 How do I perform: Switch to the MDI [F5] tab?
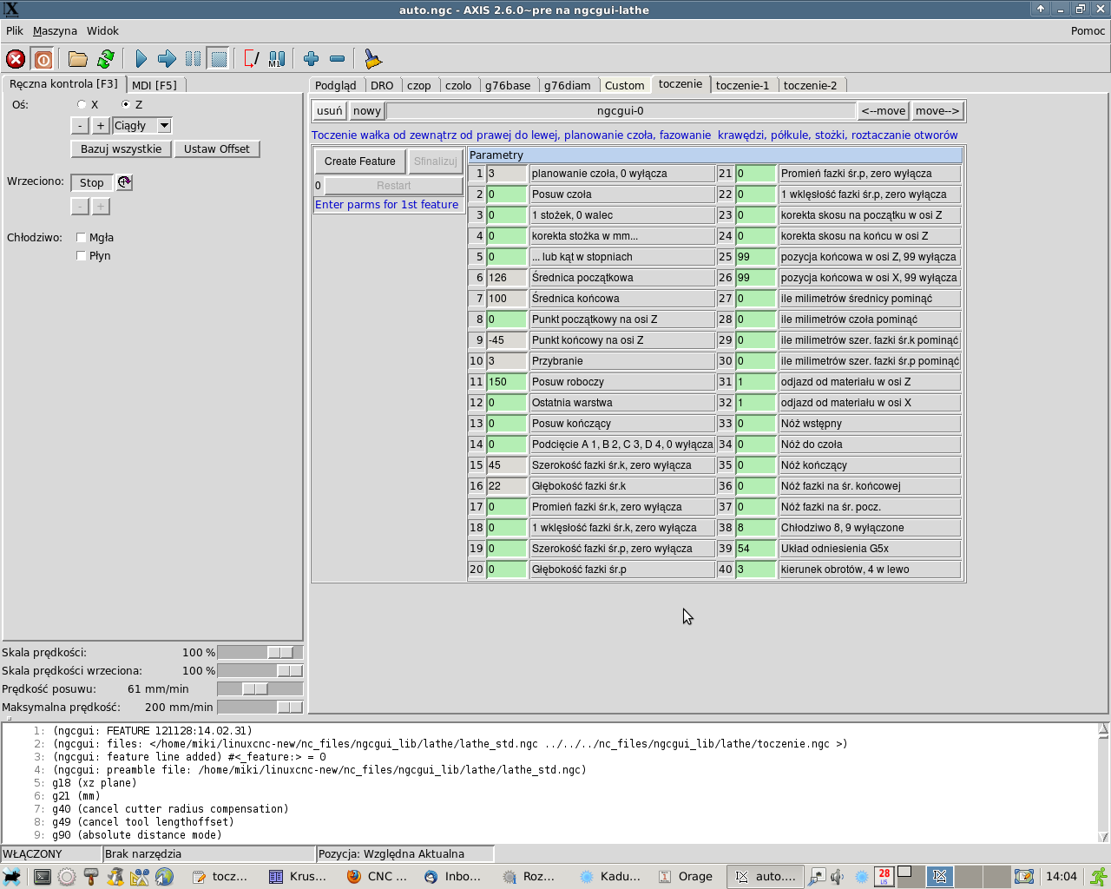click(154, 85)
